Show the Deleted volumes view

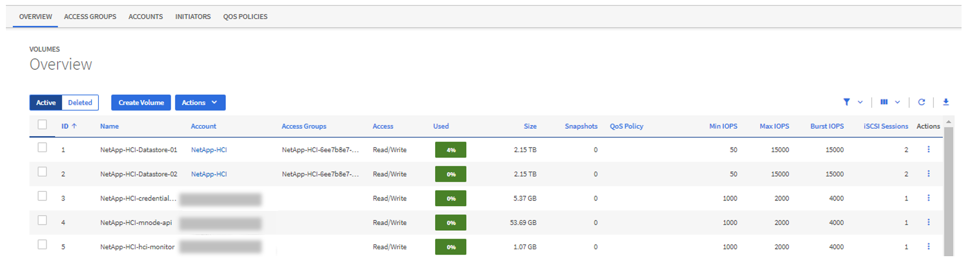(x=80, y=103)
